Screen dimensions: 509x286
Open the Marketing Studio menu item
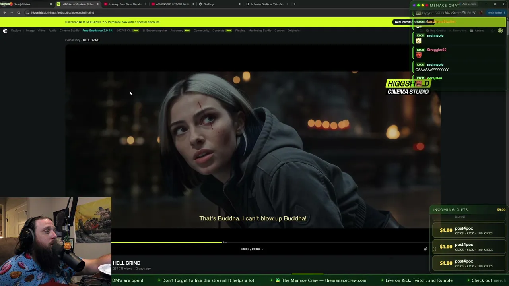click(260, 31)
